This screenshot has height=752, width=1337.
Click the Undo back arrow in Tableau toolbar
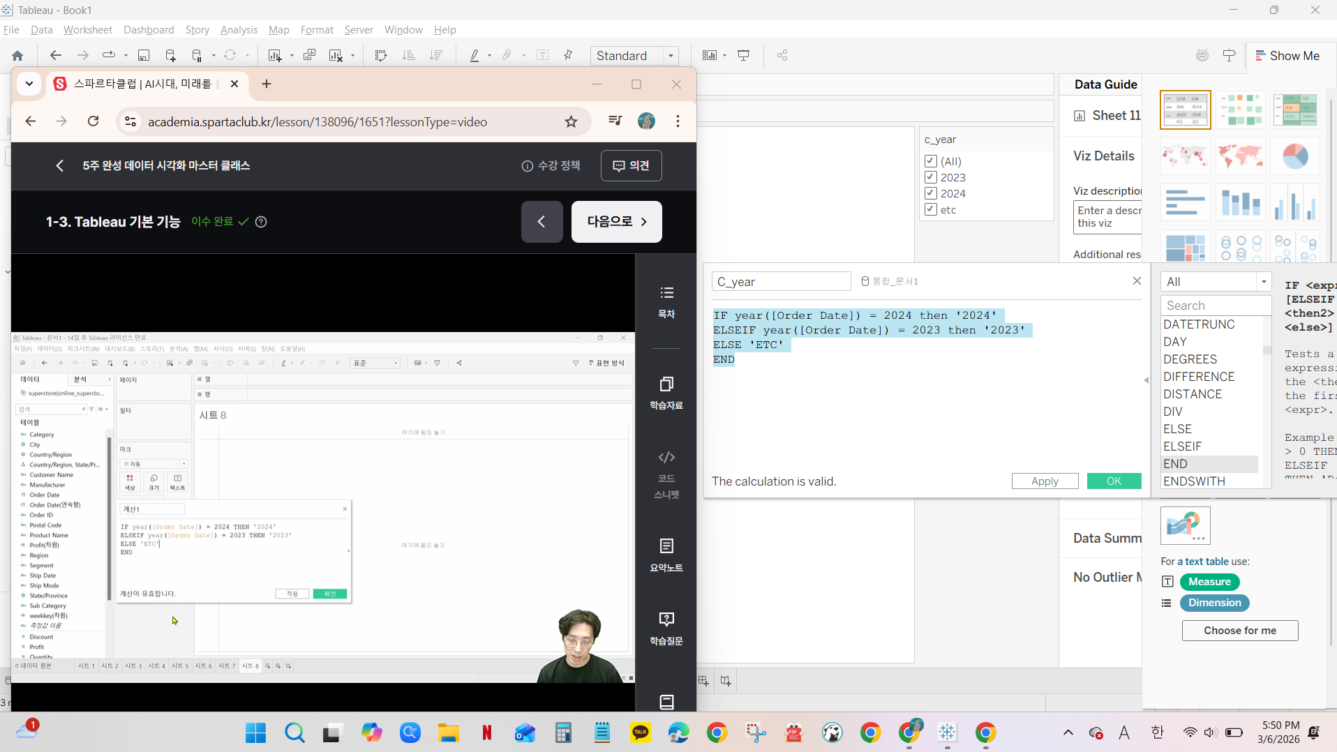click(x=56, y=56)
